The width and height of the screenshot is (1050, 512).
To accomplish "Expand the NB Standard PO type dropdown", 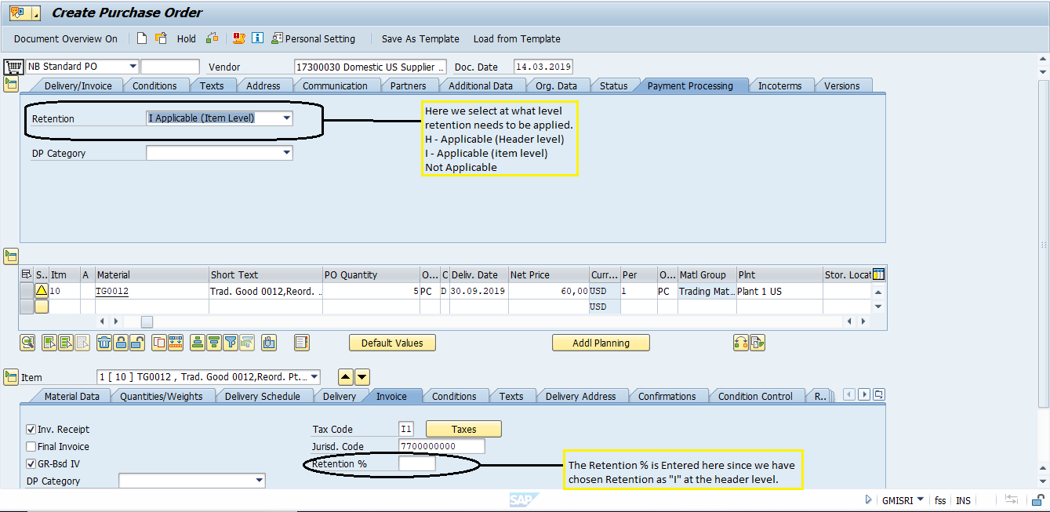I will coord(133,67).
